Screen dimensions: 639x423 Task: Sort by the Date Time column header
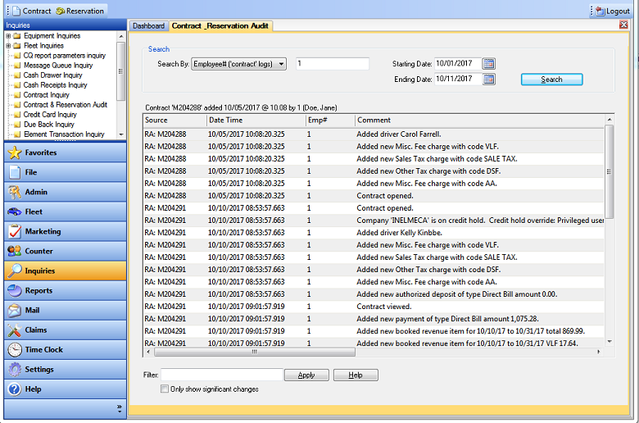(x=256, y=121)
